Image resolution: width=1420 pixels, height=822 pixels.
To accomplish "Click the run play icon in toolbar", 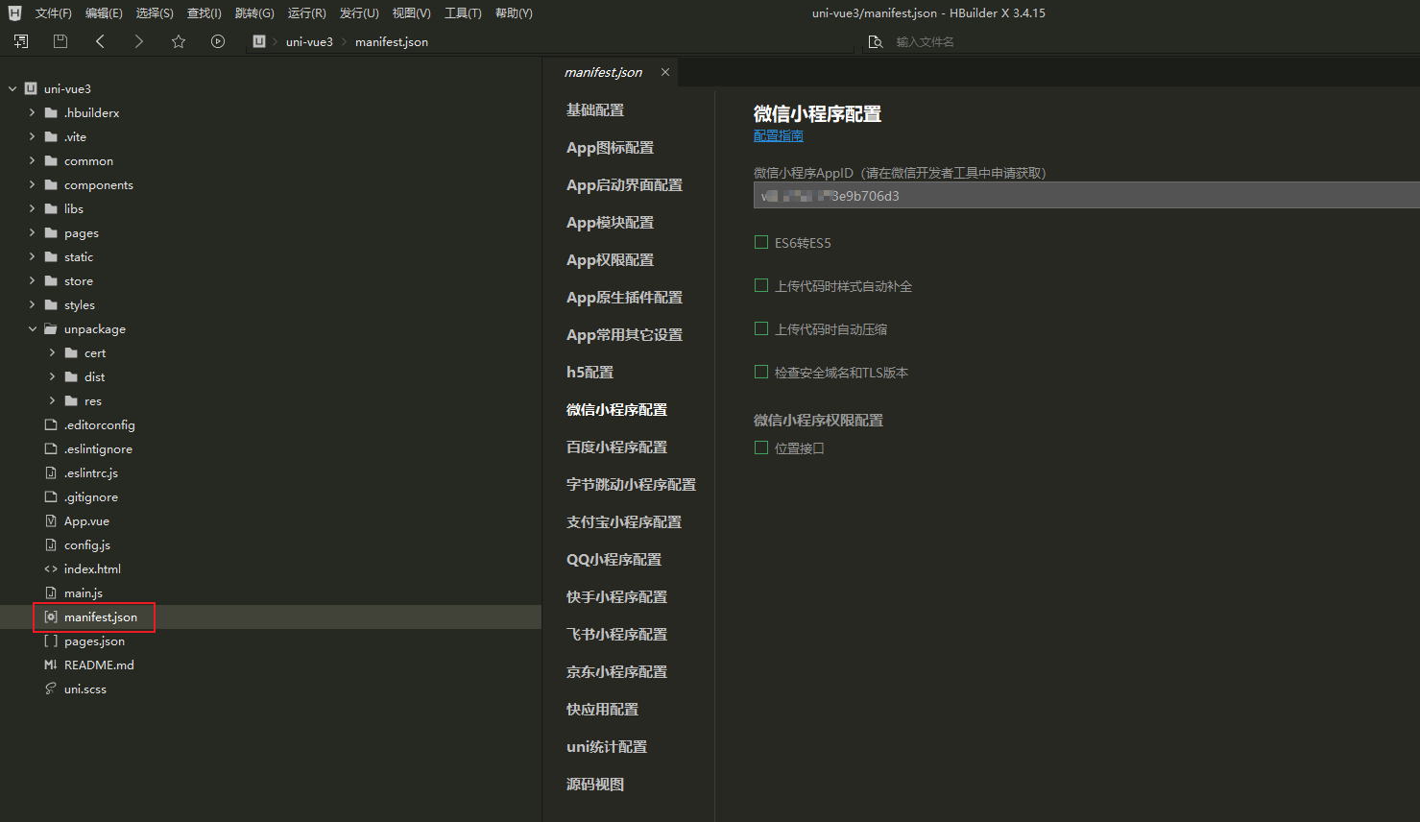I will 218,41.
